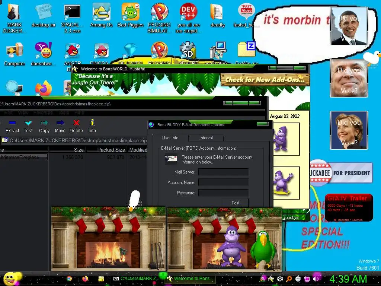Click the Test button in E-Mail Reader Options
The height and width of the screenshot is (286, 381).
click(x=235, y=203)
